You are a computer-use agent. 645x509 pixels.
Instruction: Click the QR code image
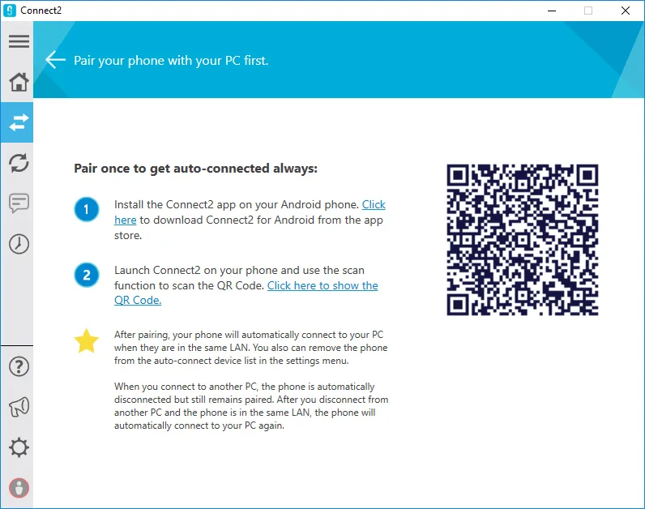point(523,240)
